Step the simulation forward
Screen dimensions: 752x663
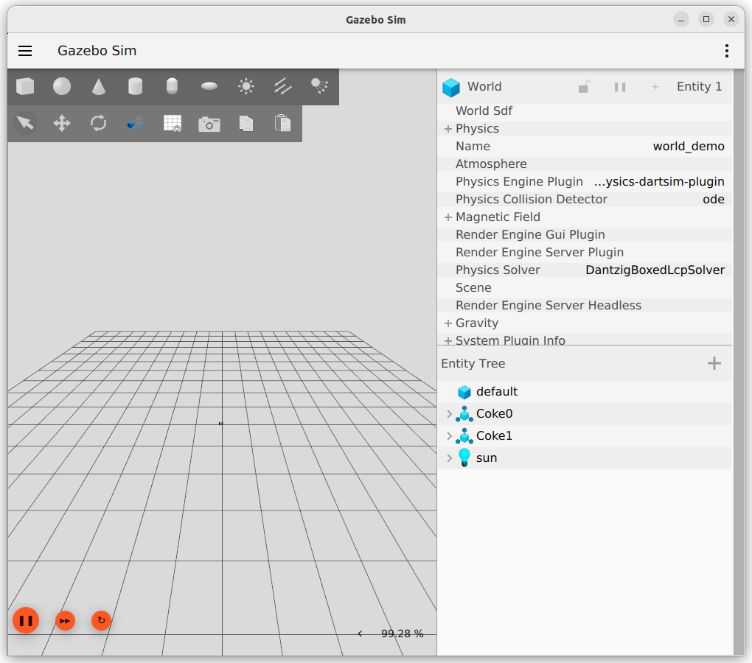(x=65, y=621)
